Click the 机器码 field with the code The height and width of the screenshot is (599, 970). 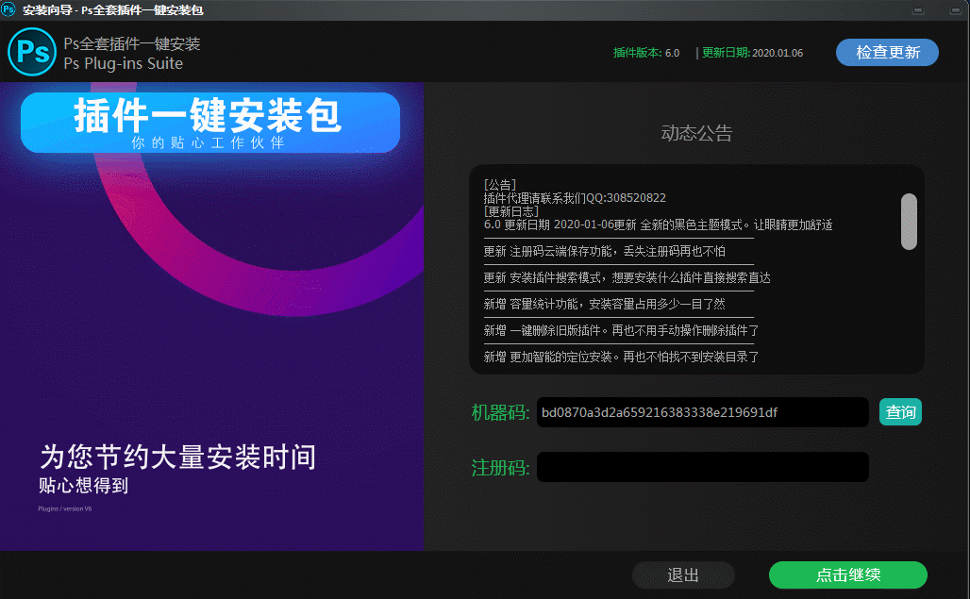(702, 412)
